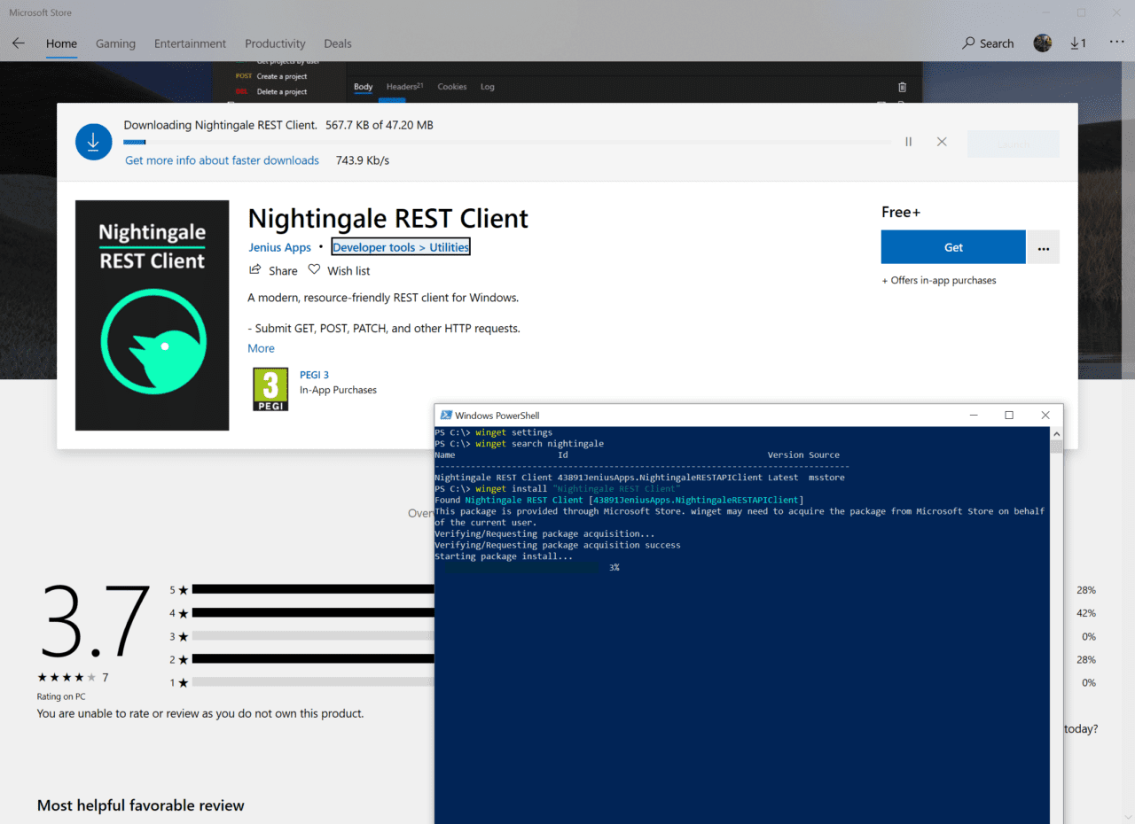
Task: Cancel the Nightingale download with the X
Action: point(942,142)
